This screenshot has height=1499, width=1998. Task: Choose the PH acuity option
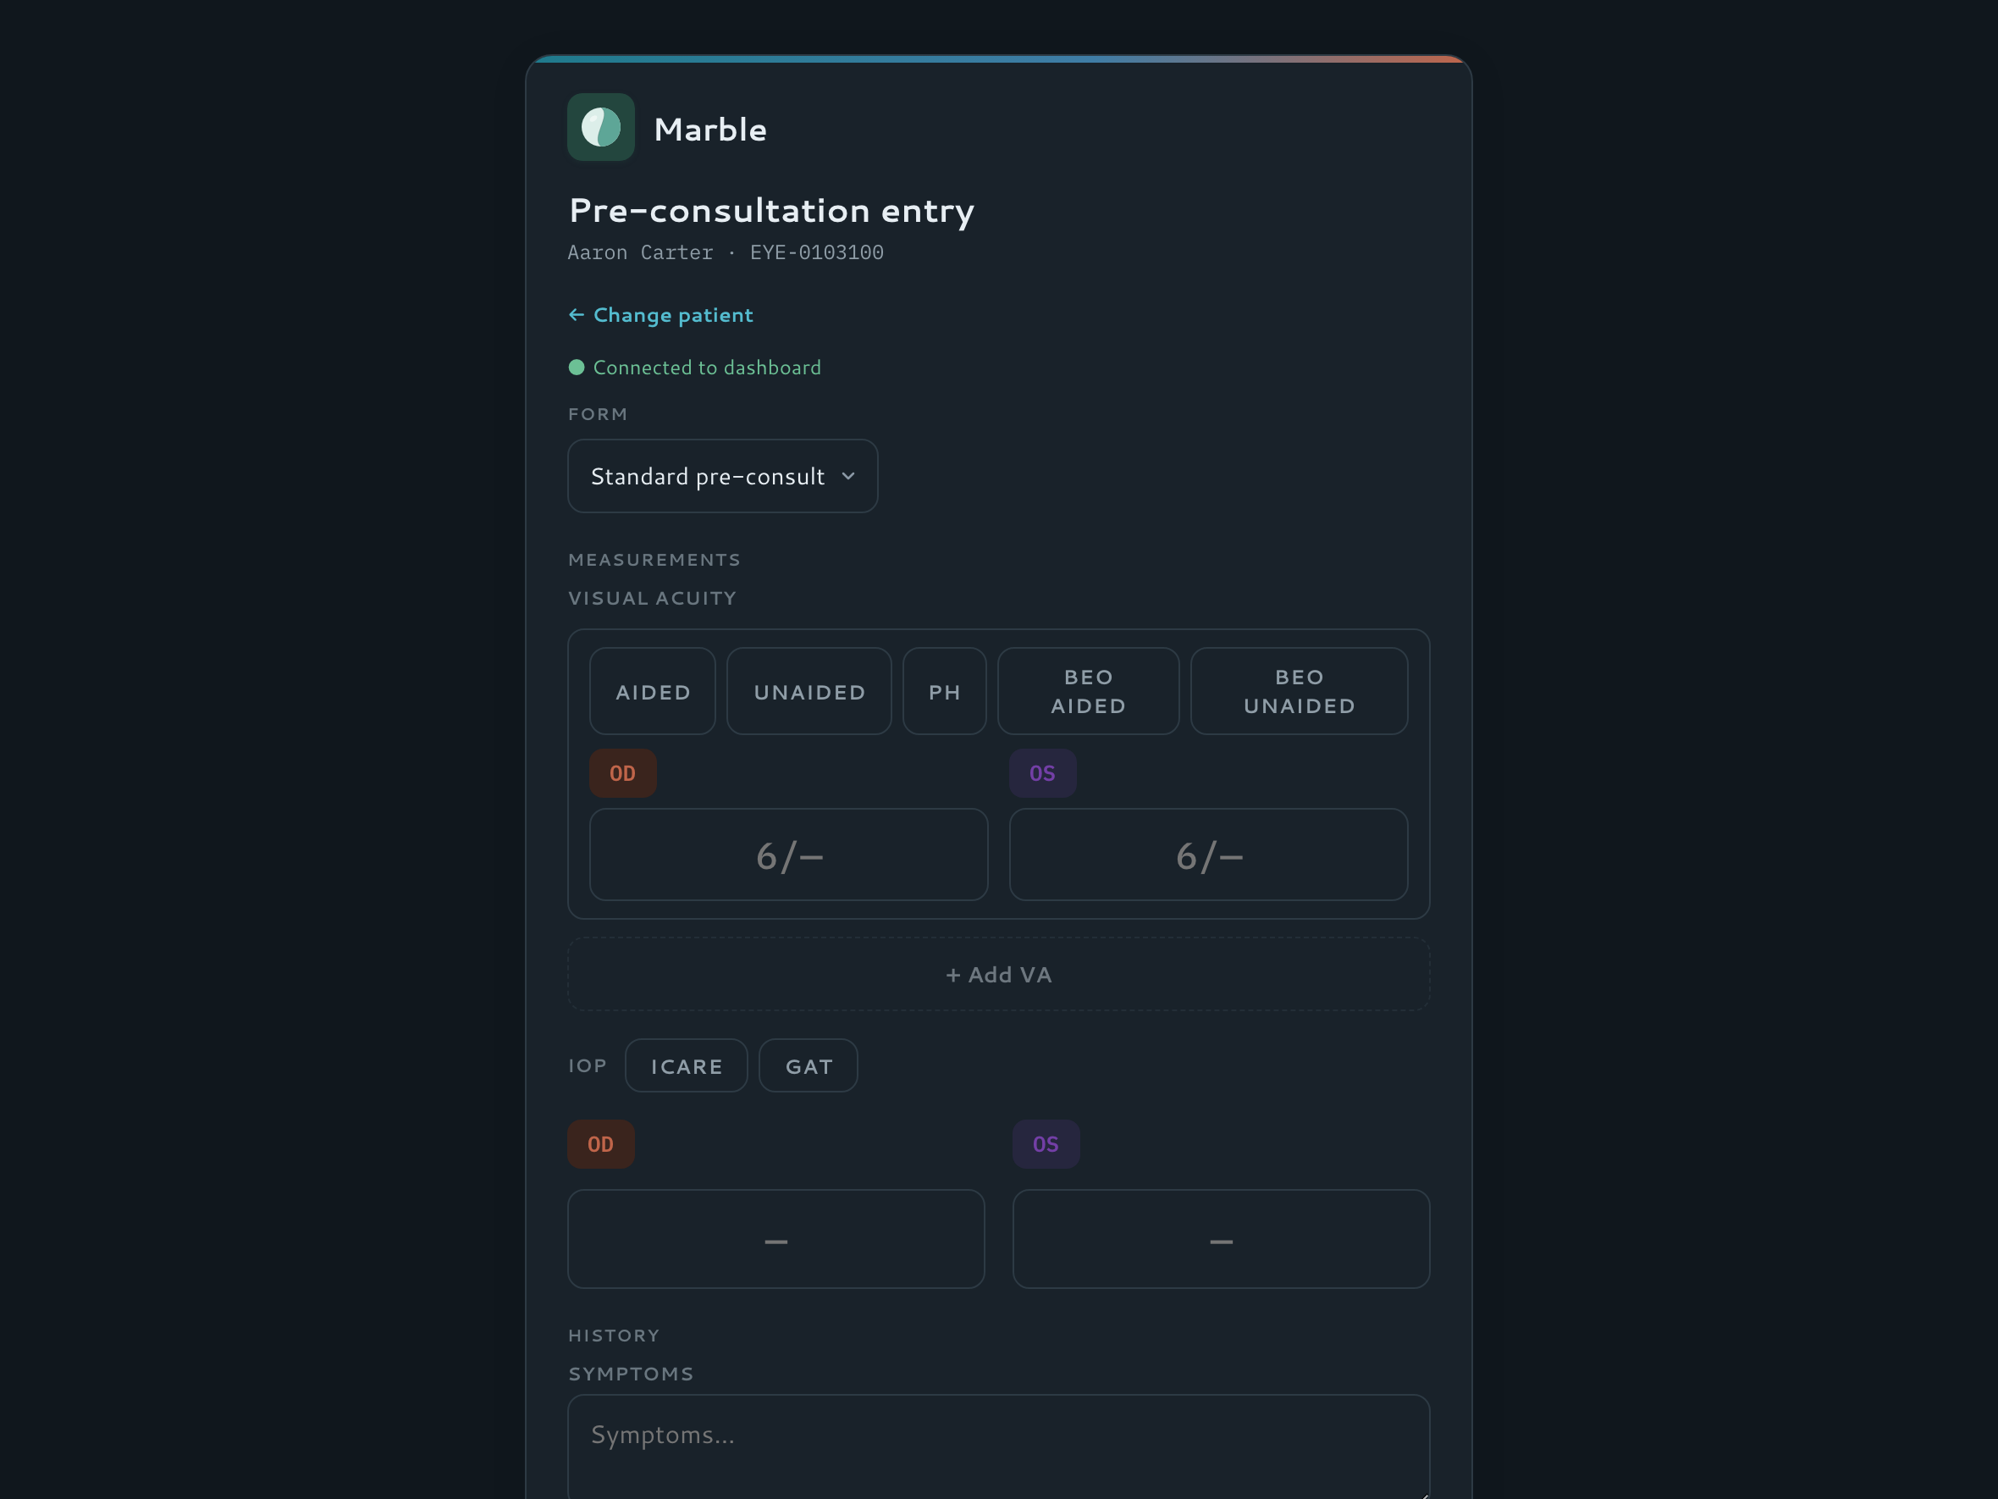click(x=945, y=691)
